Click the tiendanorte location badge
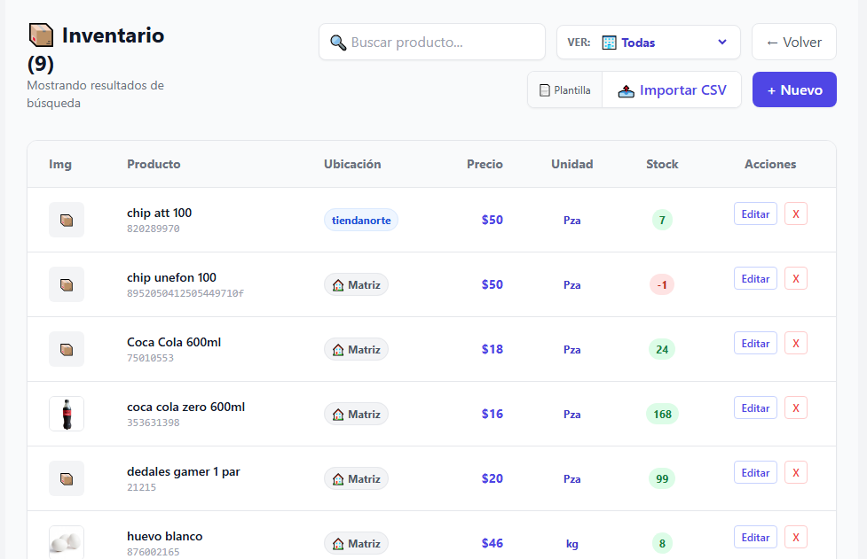This screenshot has width=867, height=559. (361, 220)
